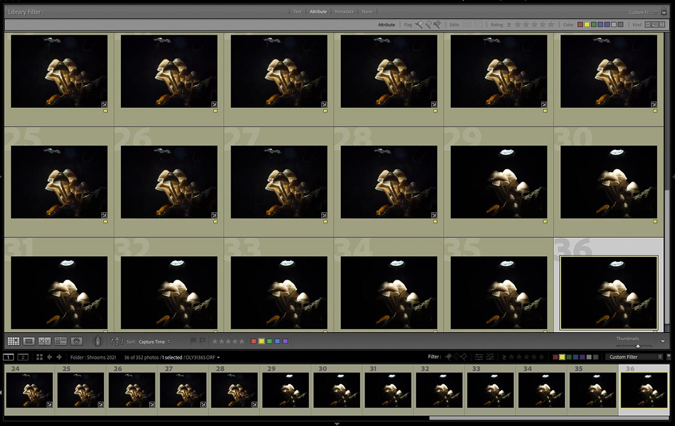Switch to Grid view in the toolbar
Screen dimensions: 675x426
[x=13, y=341]
